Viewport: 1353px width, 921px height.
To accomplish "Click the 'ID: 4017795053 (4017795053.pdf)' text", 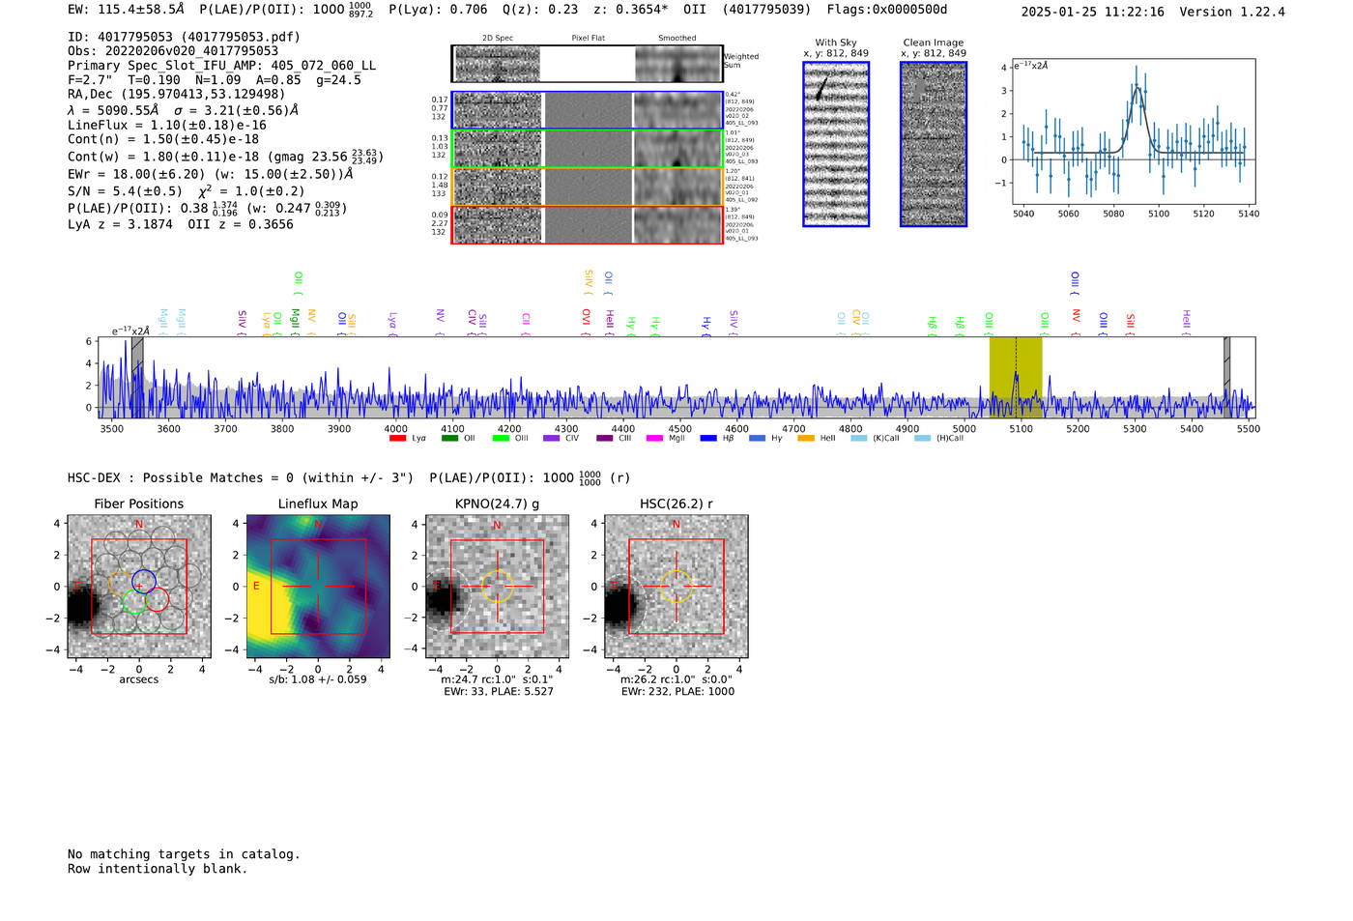I will (184, 37).
